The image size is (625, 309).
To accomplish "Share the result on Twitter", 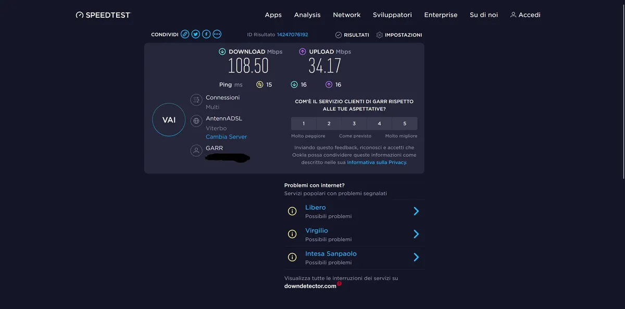I will pos(196,34).
